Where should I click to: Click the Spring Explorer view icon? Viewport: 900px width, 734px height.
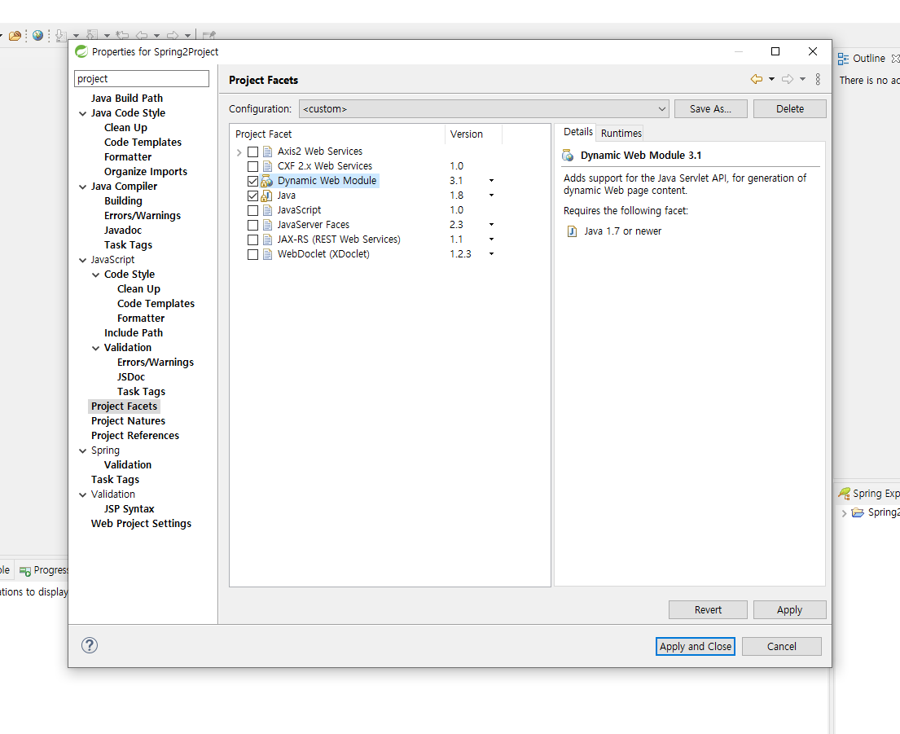(844, 493)
